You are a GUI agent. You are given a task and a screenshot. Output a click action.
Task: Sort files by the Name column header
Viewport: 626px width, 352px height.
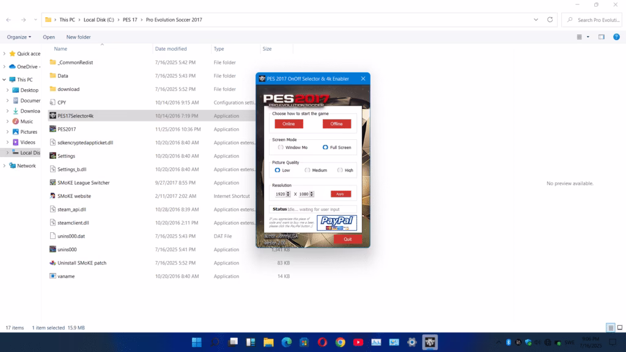pyautogui.click(x=61, y=49)
